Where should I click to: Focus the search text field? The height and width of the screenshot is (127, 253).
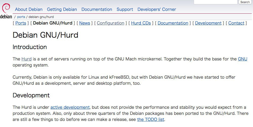pos(216,2)
